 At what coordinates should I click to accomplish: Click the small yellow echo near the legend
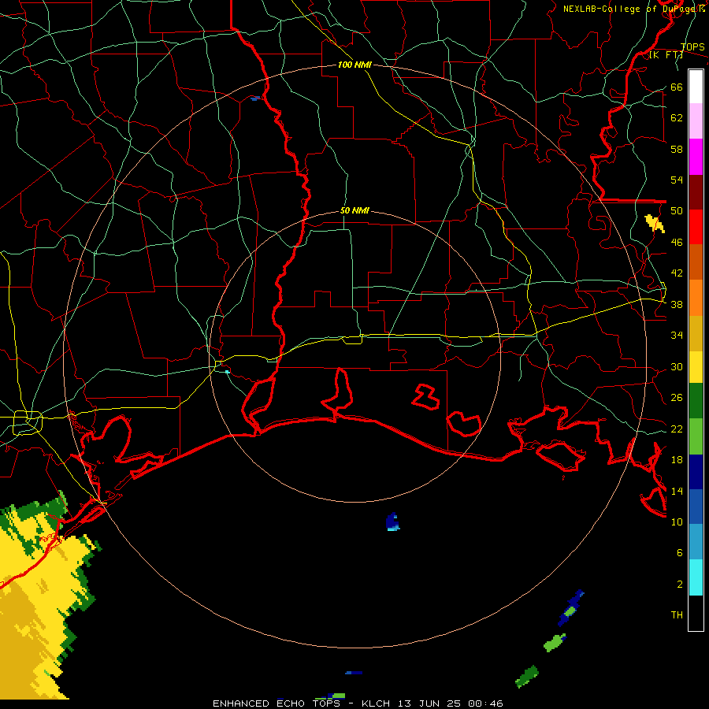[x=655, y=224]
